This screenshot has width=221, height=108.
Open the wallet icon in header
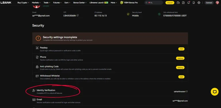[x=178, y=3]
